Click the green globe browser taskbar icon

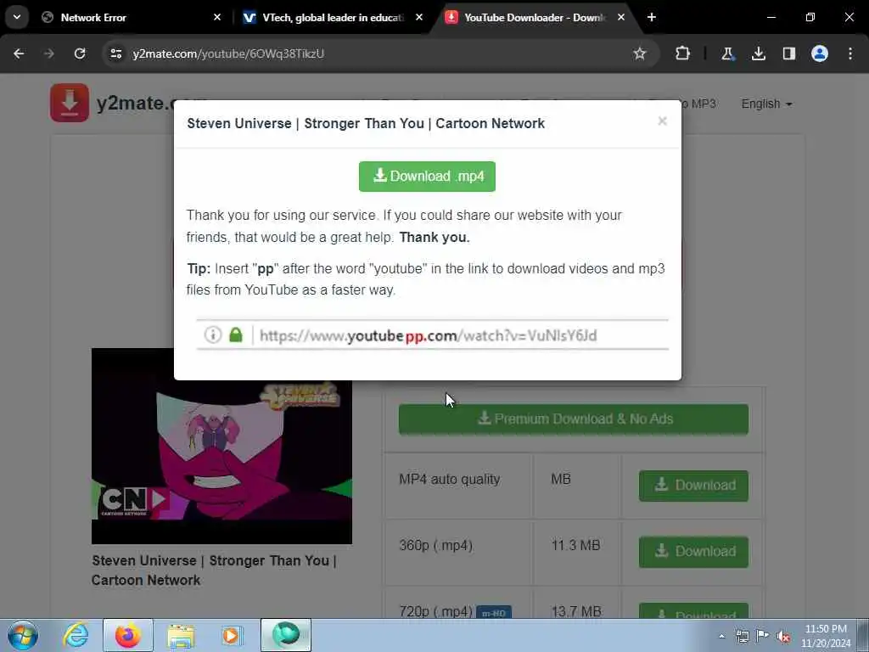point(286,635)
